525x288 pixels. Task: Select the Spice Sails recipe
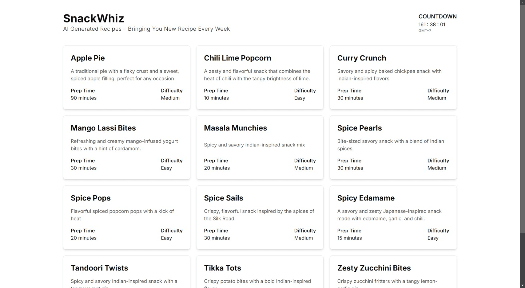click(223, 198)
